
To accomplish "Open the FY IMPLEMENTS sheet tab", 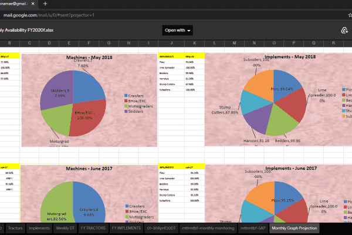I will pyautogui.click(x=126, y=228).
